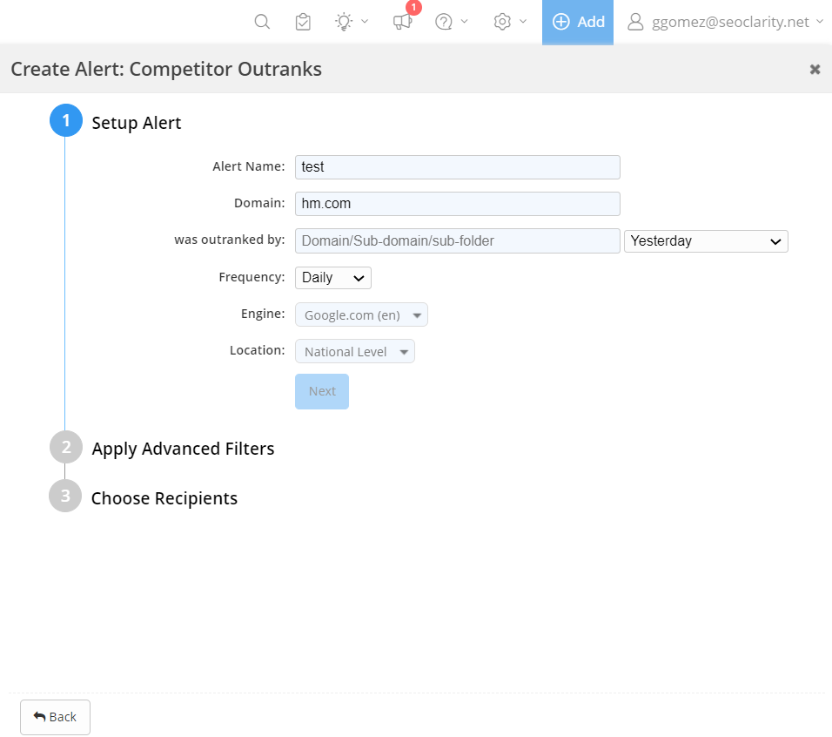The image size is (832, 737).
Task: Select step 2 Apply Advanced Filters
Action: (x=183, y=449)
